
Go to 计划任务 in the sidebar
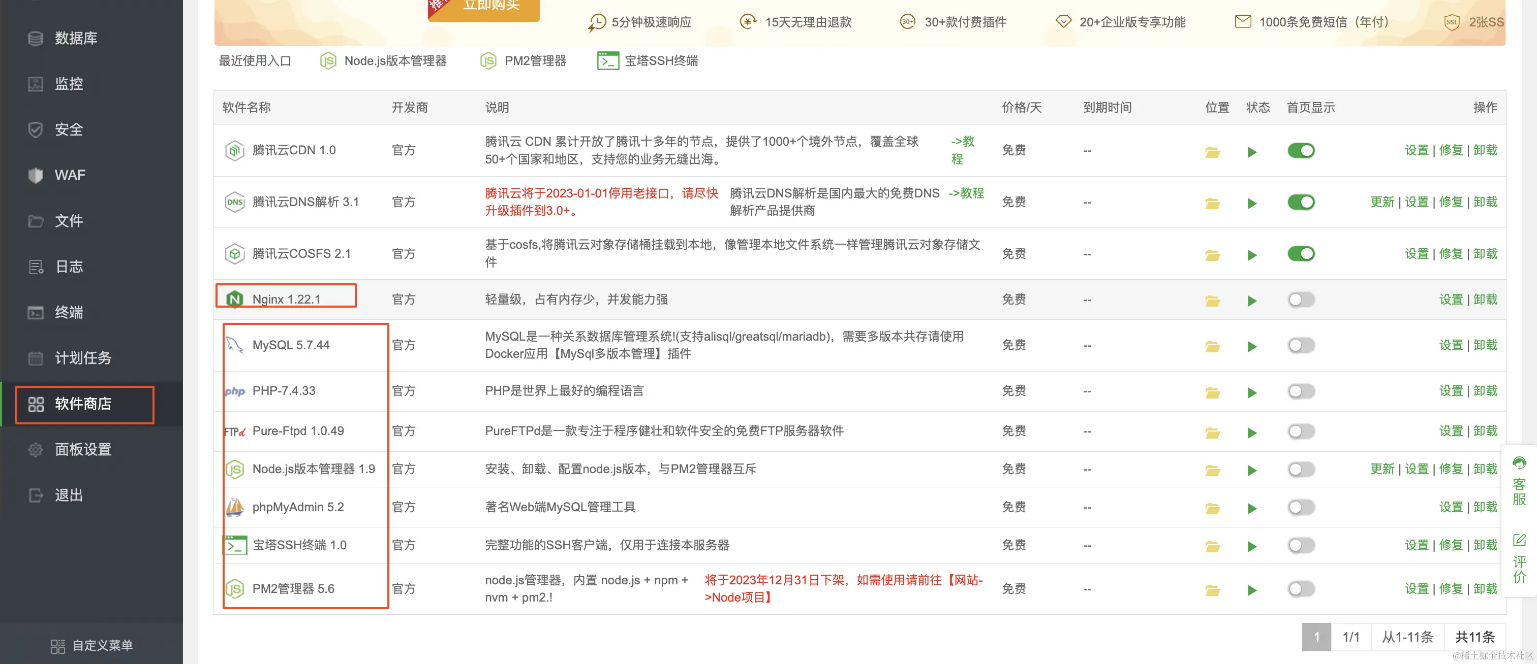point(82,357)
